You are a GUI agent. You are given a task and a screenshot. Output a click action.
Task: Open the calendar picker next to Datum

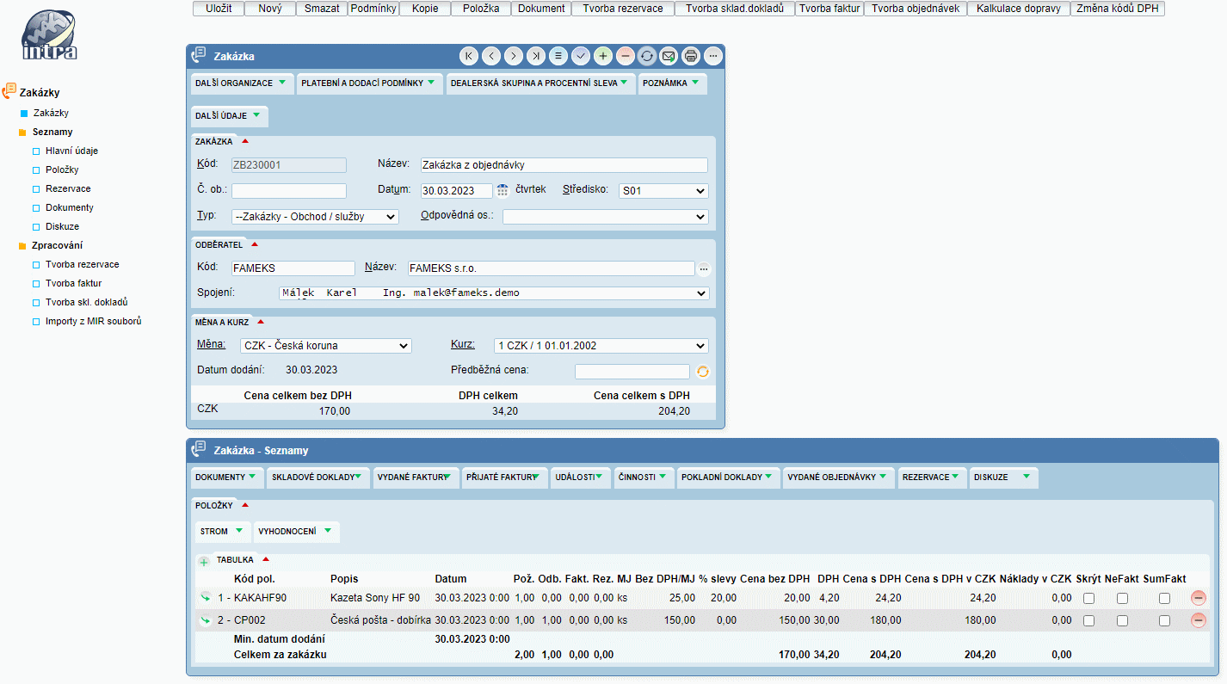coord(503,190)
